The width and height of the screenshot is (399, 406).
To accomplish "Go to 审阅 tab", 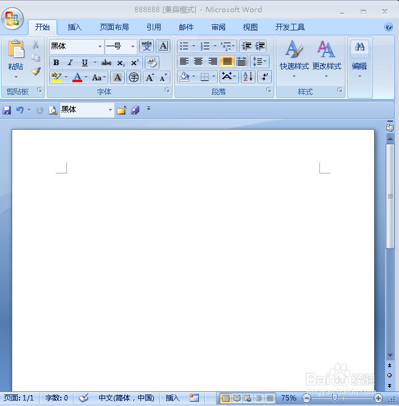I will (x=218, y=27).
